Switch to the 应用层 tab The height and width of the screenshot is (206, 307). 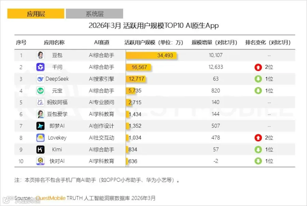(36, 14)
